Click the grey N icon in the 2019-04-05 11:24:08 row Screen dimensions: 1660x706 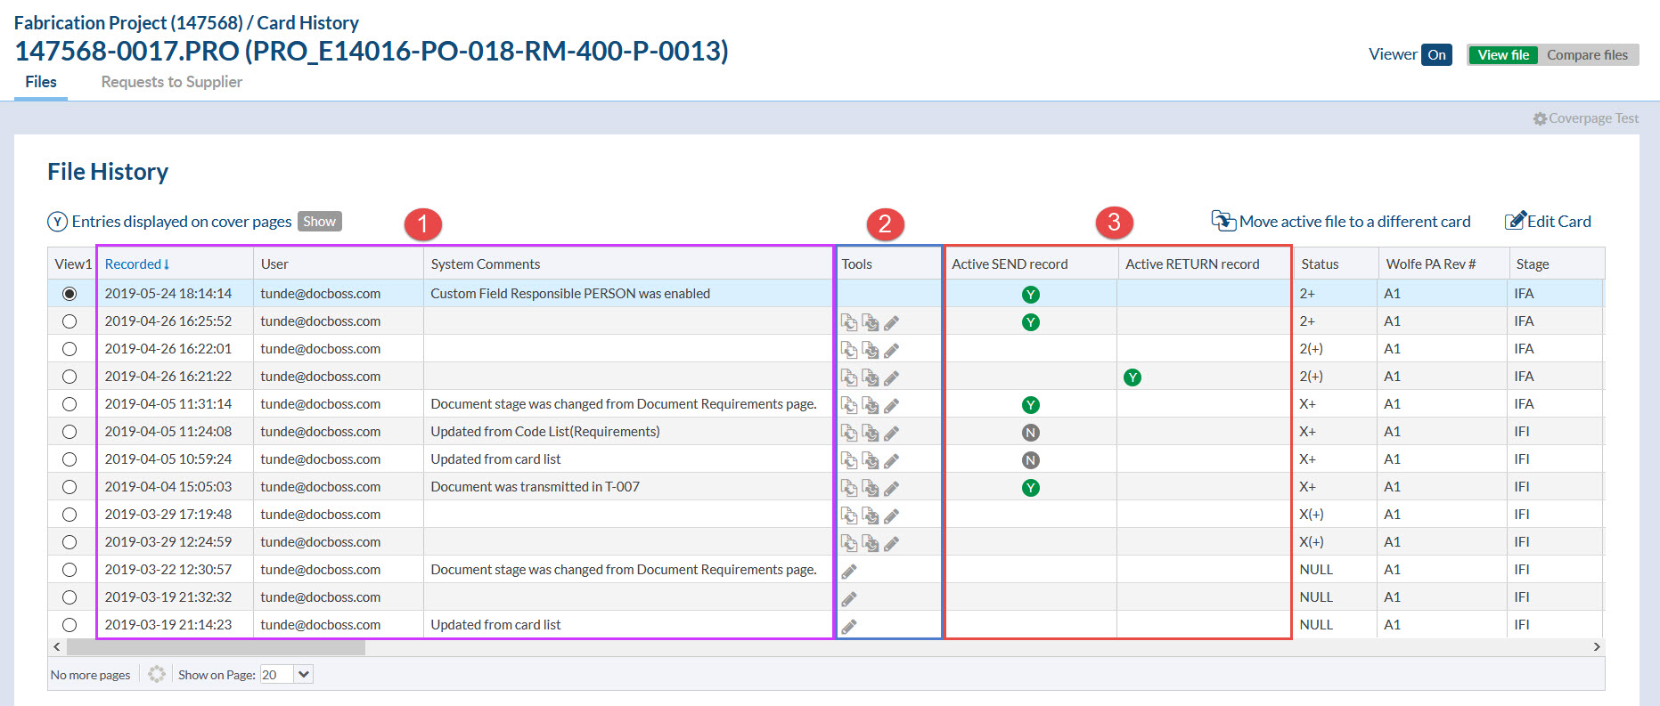1031,433
